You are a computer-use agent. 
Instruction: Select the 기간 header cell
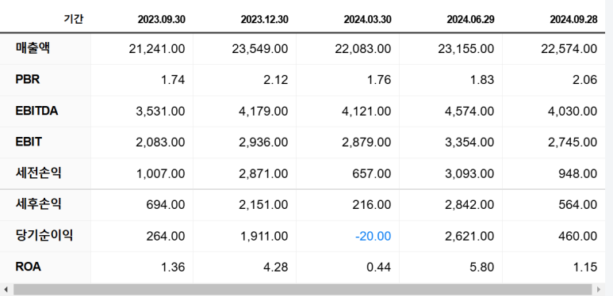[x=74, y=19]
